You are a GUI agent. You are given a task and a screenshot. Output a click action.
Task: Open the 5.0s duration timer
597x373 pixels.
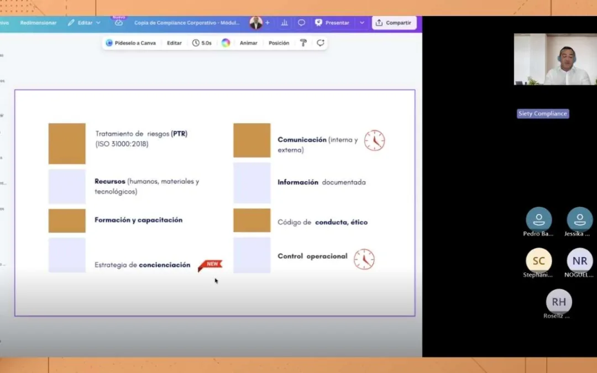202,43
